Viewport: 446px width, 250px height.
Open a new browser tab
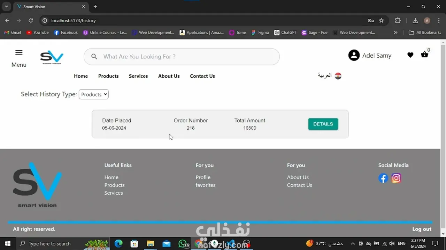tap(95, 7)
